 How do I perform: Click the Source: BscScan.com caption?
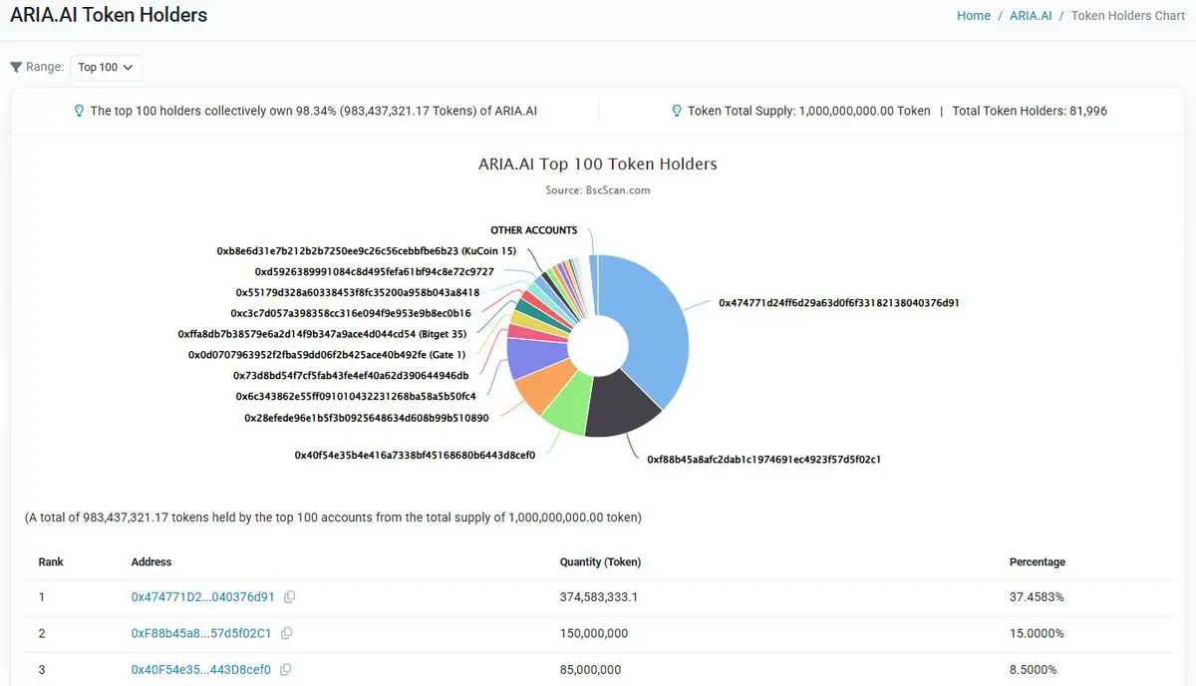click(x=598, y=189)
